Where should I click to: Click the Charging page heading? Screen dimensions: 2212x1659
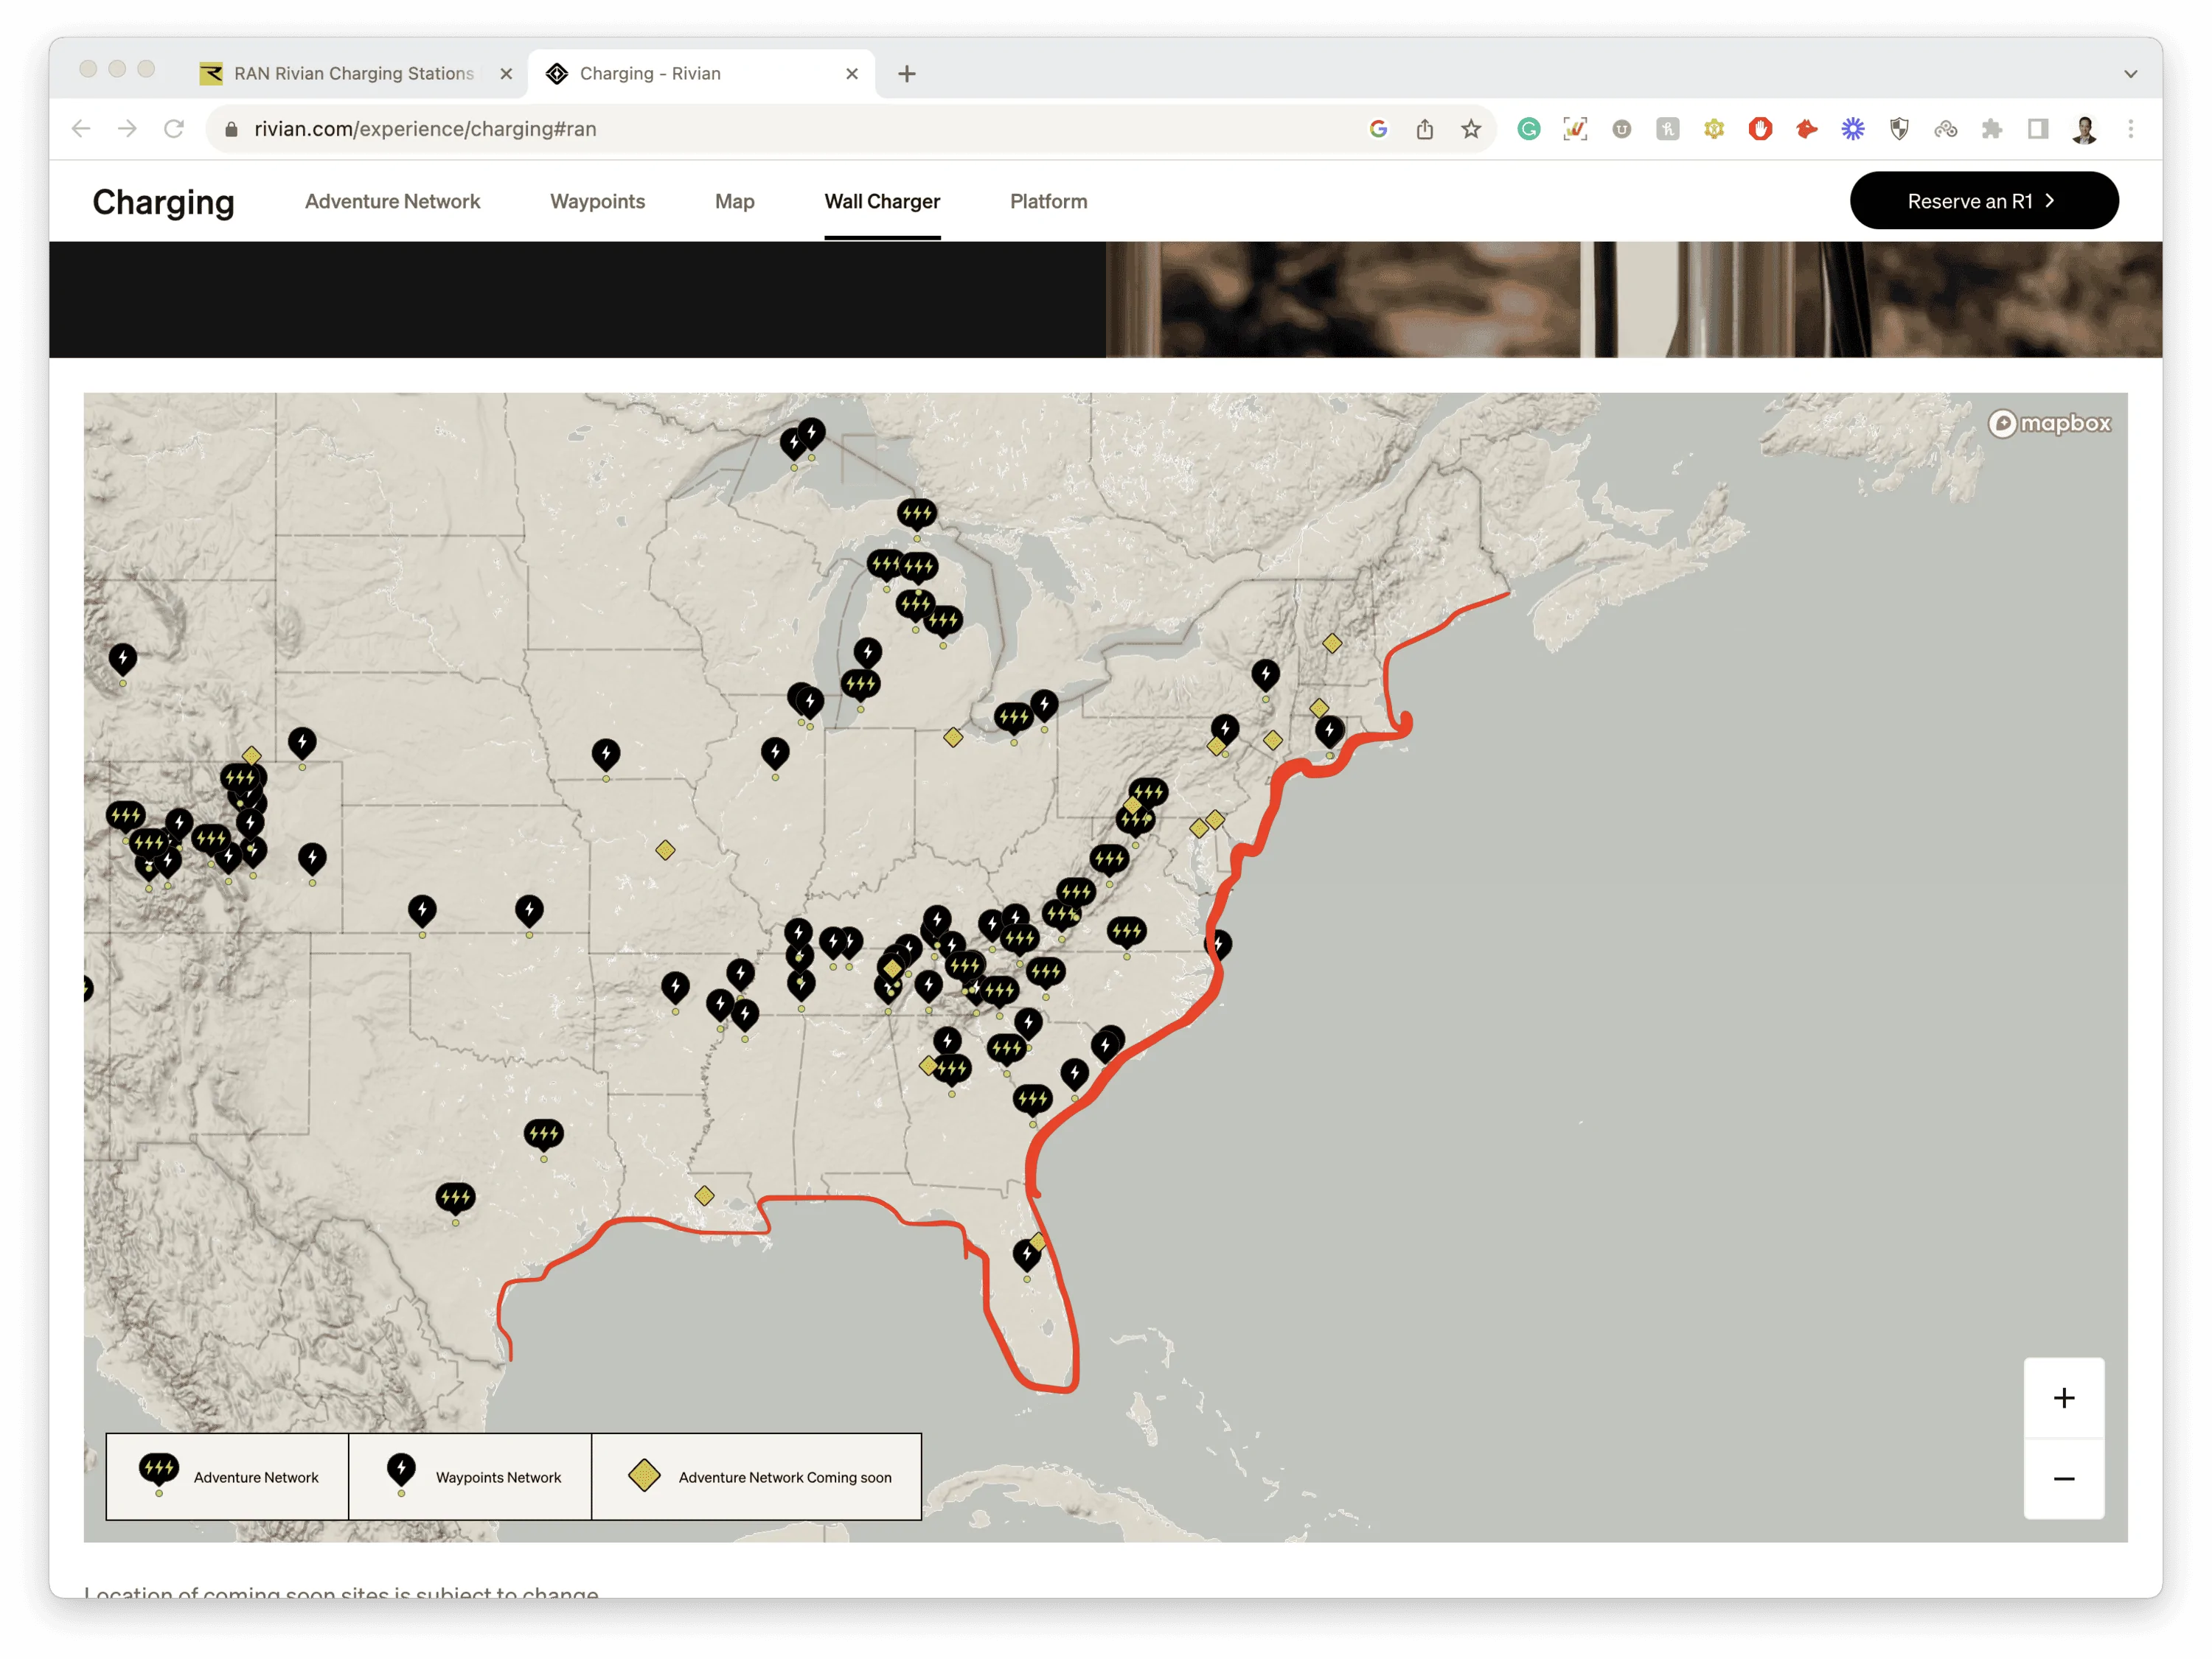163,202
